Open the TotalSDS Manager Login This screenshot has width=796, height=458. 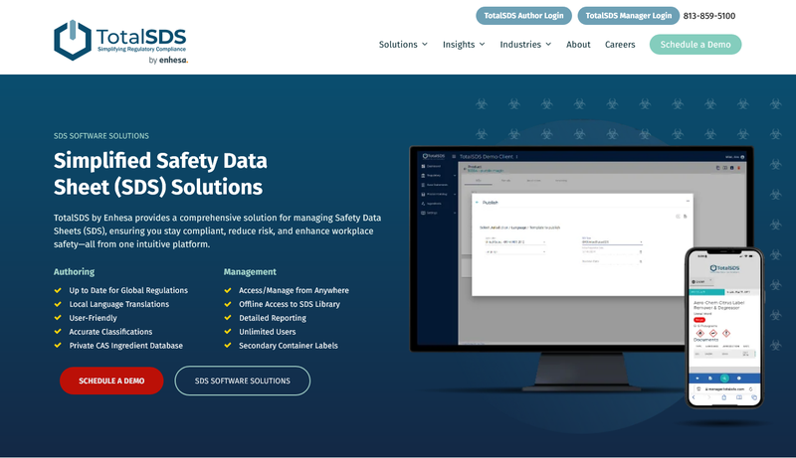tap(628, 16)
